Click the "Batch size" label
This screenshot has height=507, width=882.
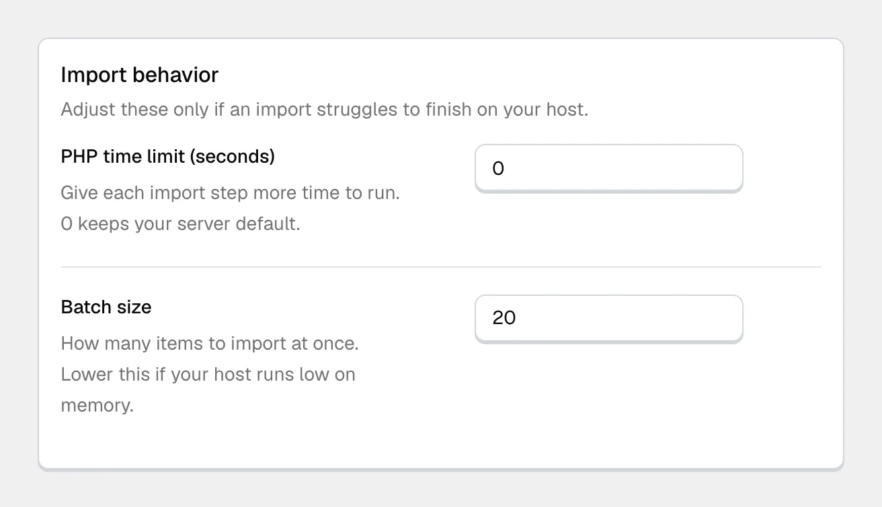(106, 307)
